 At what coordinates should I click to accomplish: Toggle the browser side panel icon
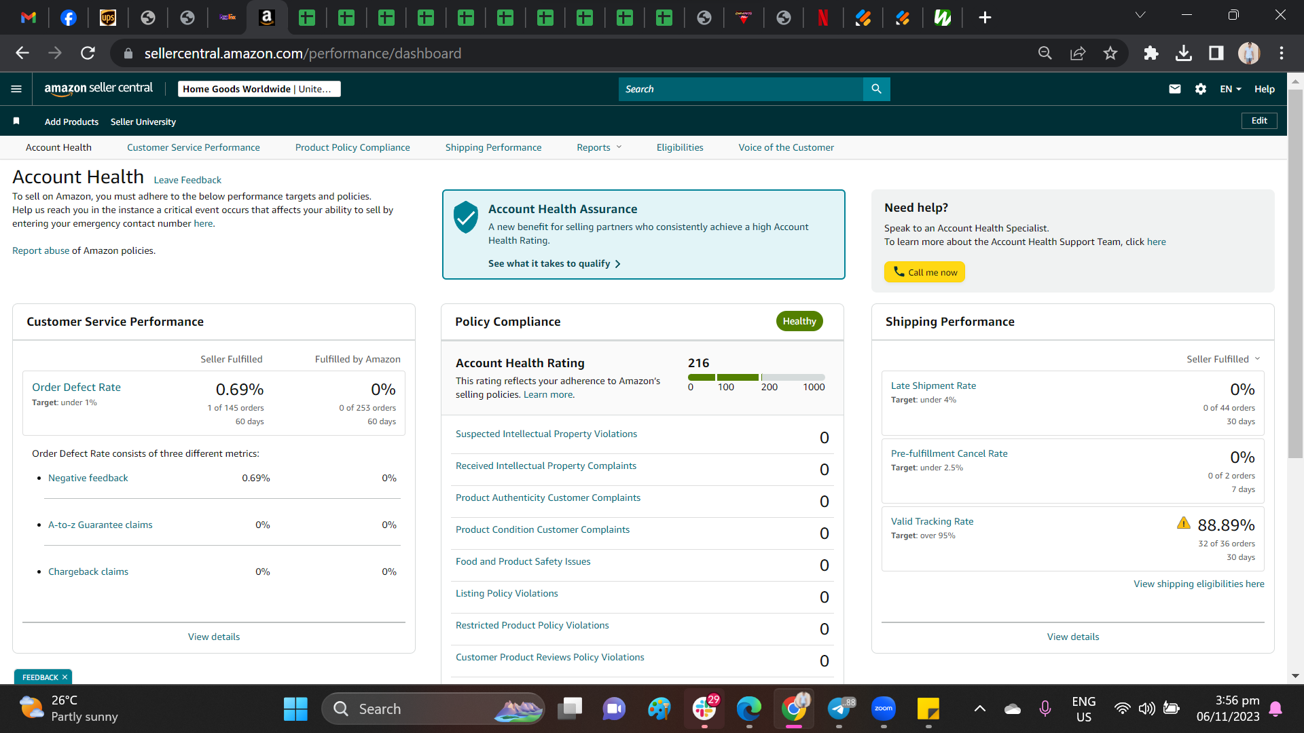coord(1216,53)
